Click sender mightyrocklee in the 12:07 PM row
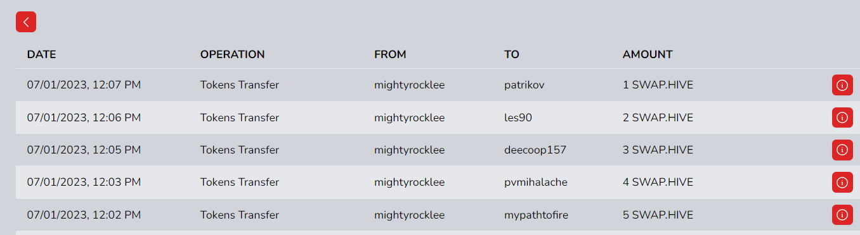Screen dimensions: 860x235 click(410, 85)
